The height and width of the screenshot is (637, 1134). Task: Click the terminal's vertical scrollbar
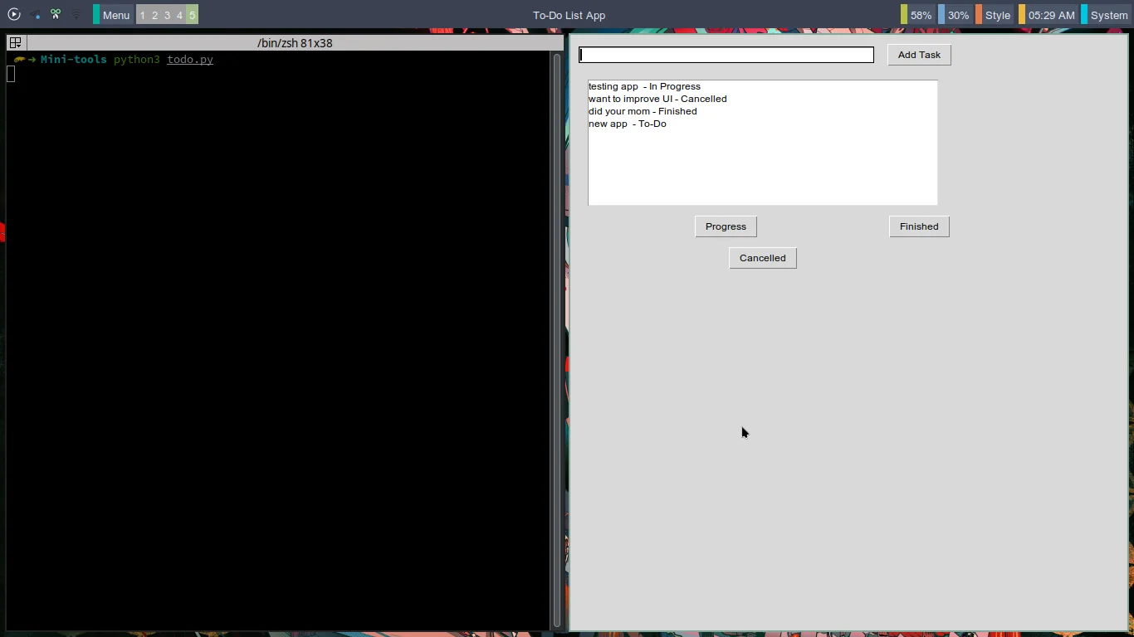point(556,340)
